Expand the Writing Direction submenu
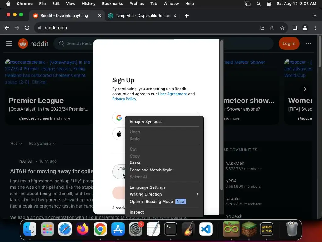The image size is (322, 242). pyautogui.click(x=164, y=194)
